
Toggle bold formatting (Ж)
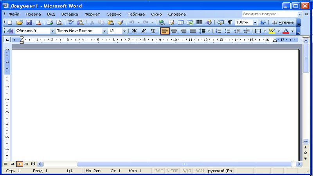134,31
